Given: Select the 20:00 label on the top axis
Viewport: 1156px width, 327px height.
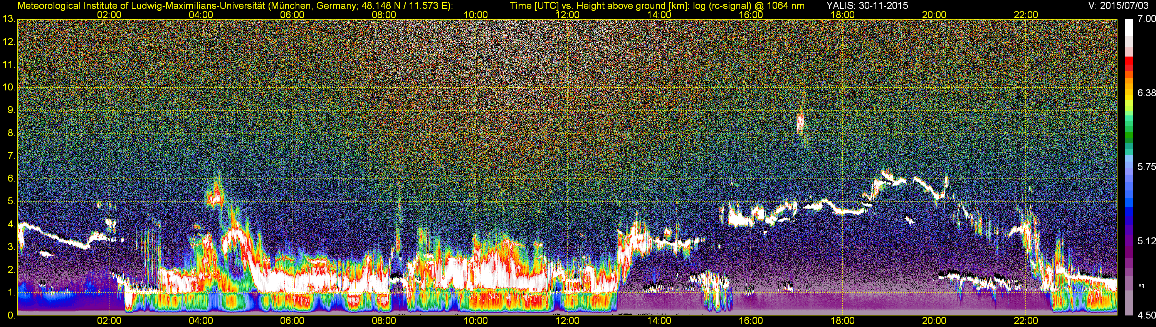Looking at the screenshot, I should pos(934,15).
